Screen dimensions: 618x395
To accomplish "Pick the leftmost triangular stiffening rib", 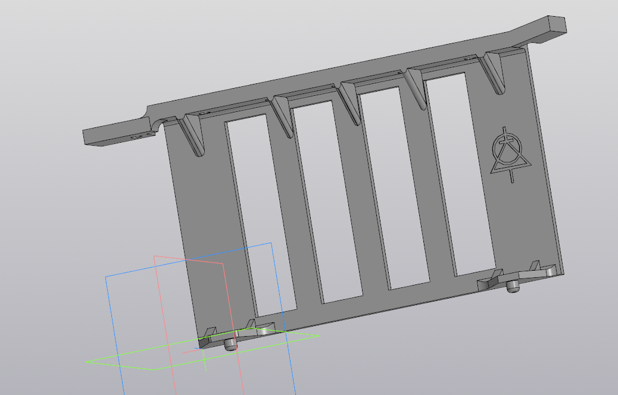I will tap(194, 134).
